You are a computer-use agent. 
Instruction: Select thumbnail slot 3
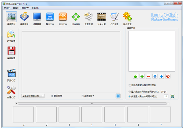[69, 115]
